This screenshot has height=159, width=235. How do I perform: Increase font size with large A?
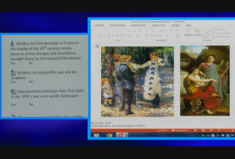(x=129, y=31)
